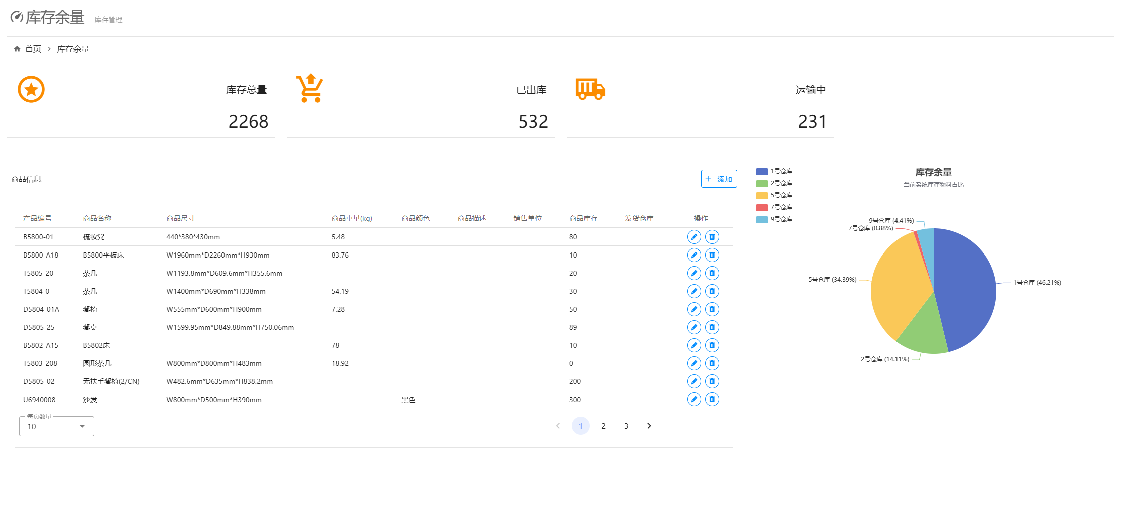The image size is (1121, 508).
Task: Click the previous page left chevron
Action: [x=558, y=426]
